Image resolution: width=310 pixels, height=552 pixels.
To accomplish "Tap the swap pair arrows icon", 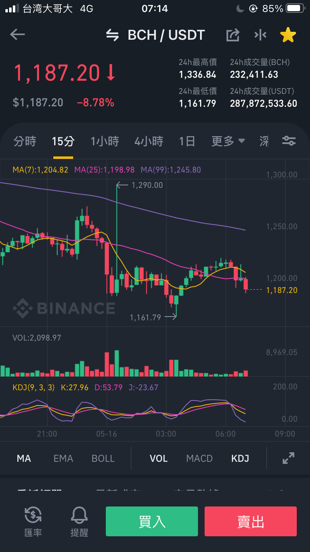I will pyautogui.click(x=112, y=35).
